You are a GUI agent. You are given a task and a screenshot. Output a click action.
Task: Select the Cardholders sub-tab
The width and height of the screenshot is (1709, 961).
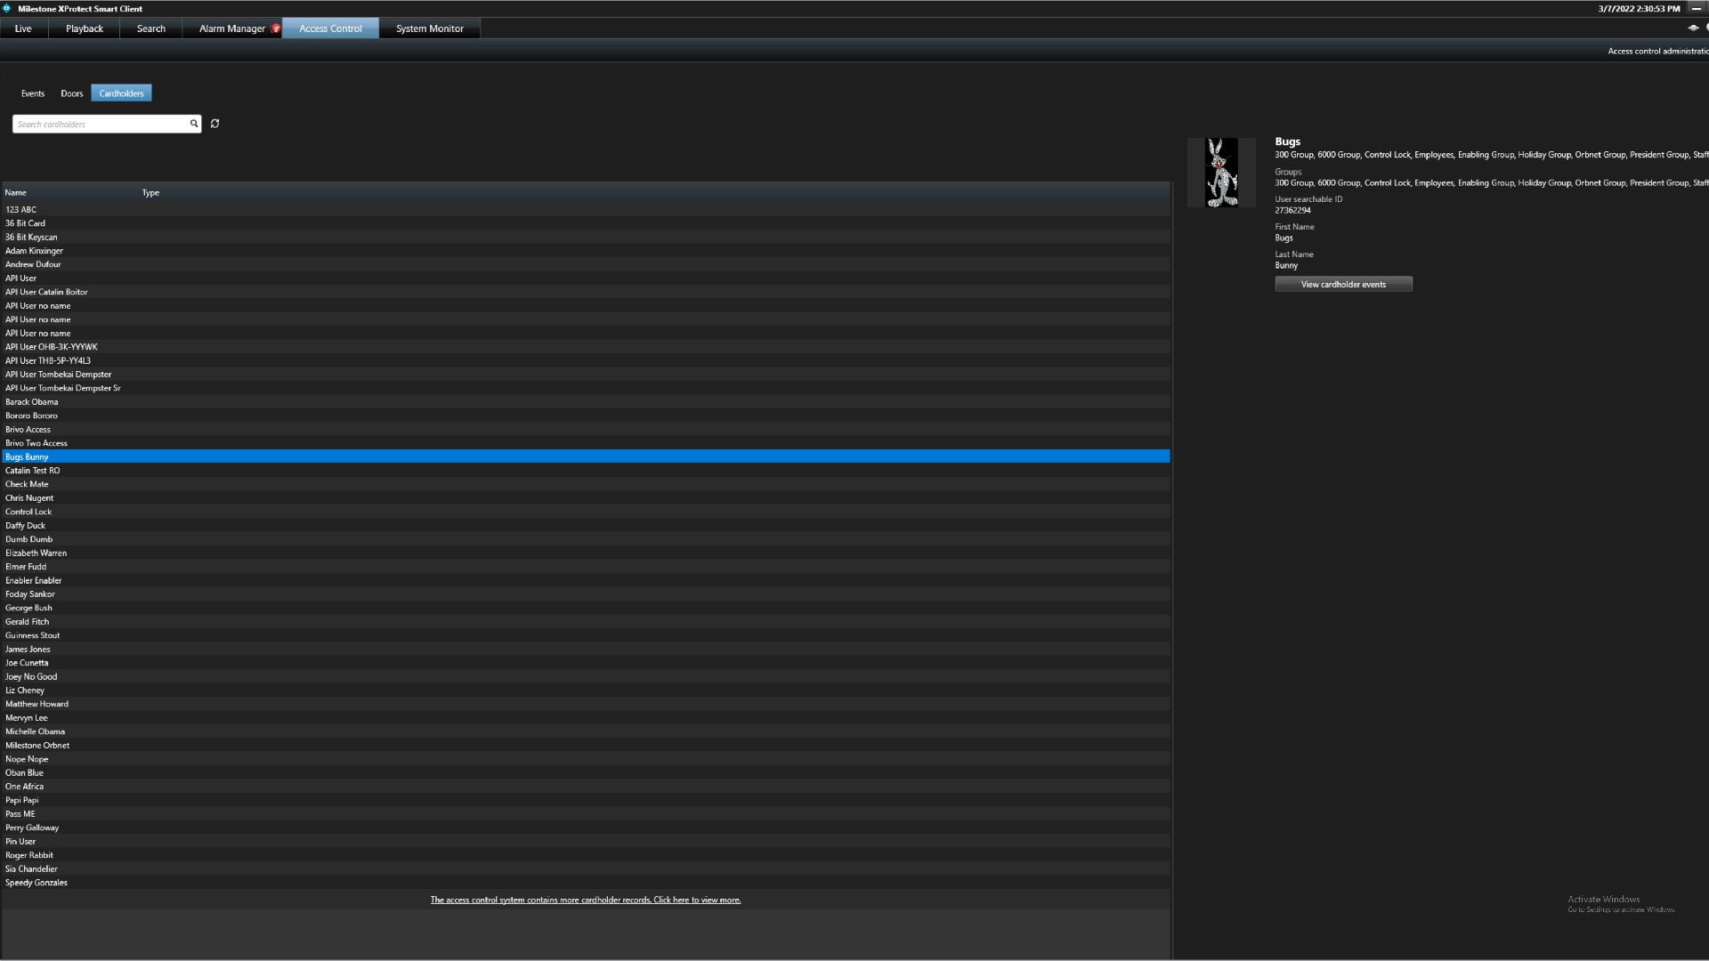click(121, 93)
